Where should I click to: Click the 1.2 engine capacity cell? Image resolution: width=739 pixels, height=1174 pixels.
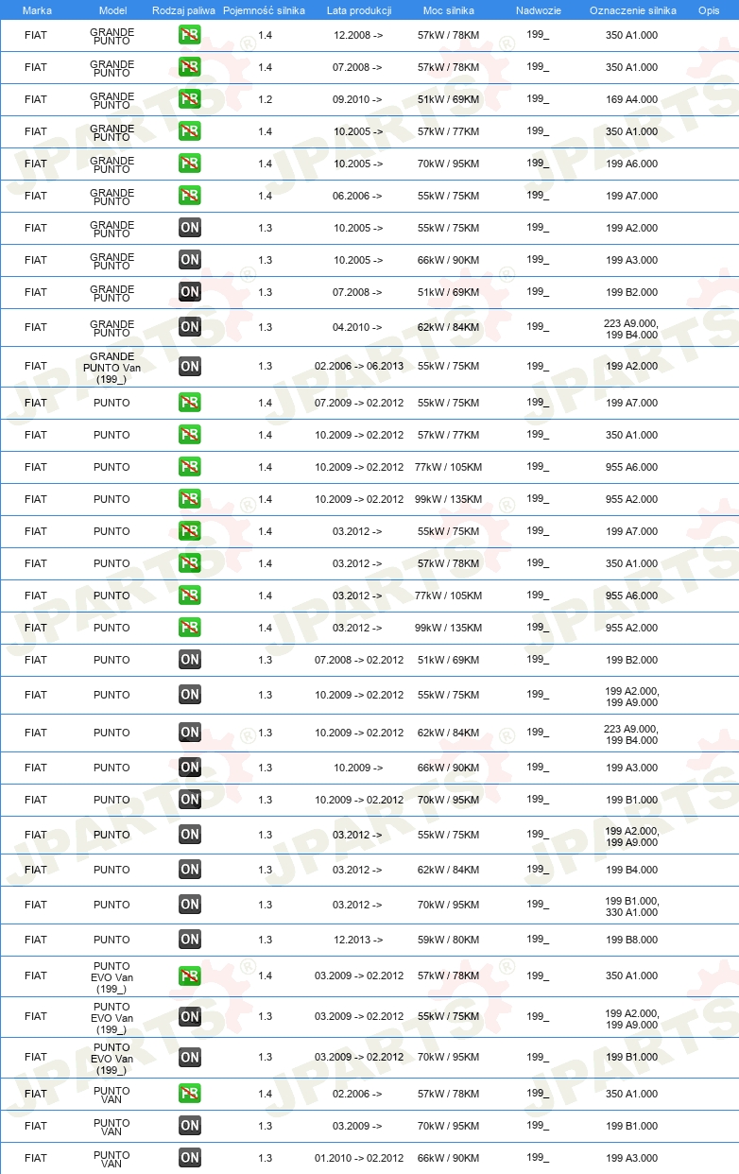point(265,99)
